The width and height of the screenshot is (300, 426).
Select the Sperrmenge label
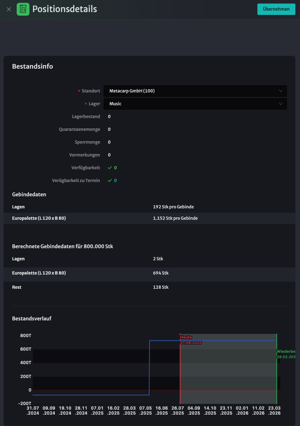coord(87,142)
